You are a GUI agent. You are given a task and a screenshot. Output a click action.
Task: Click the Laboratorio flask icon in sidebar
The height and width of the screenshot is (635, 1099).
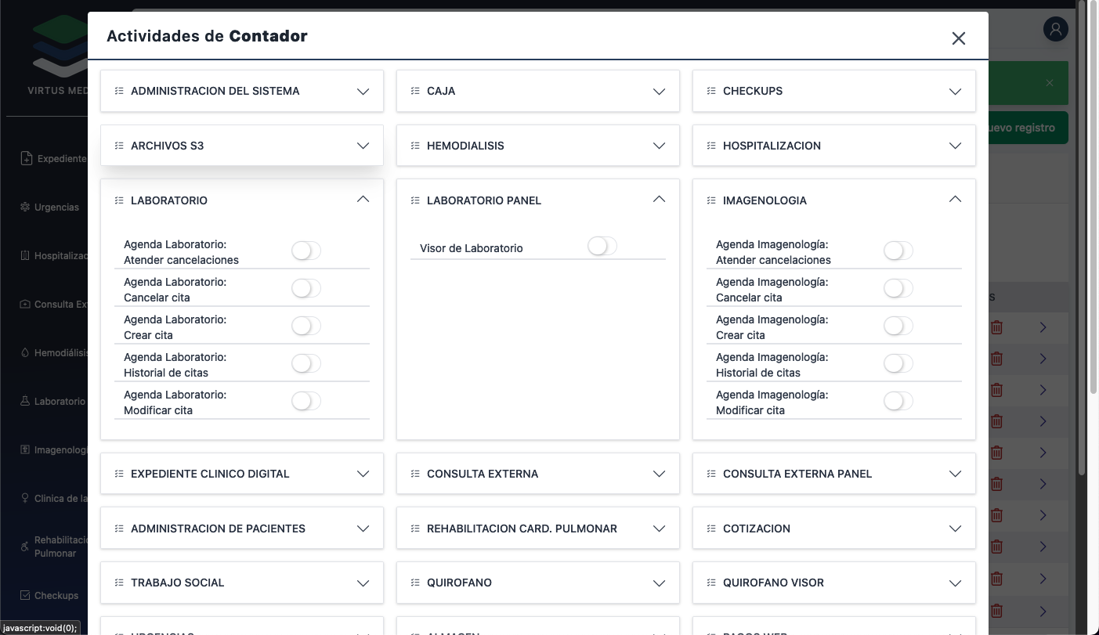(25, 401)
